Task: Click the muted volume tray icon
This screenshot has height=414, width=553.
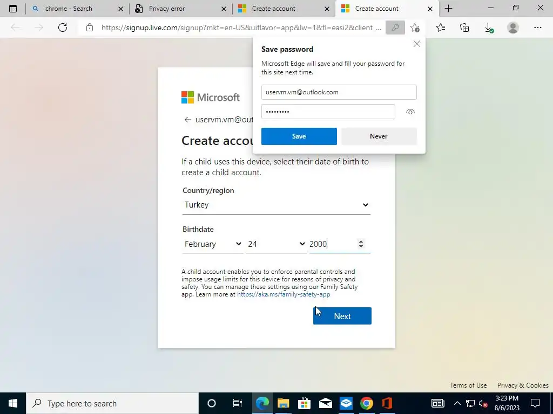Action: 483,403
